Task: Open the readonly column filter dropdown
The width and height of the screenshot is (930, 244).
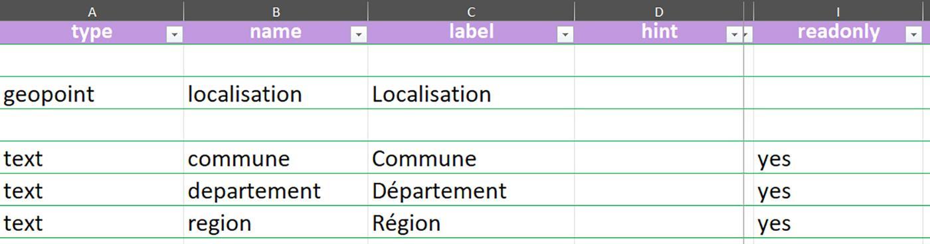Action: [913, 34]
